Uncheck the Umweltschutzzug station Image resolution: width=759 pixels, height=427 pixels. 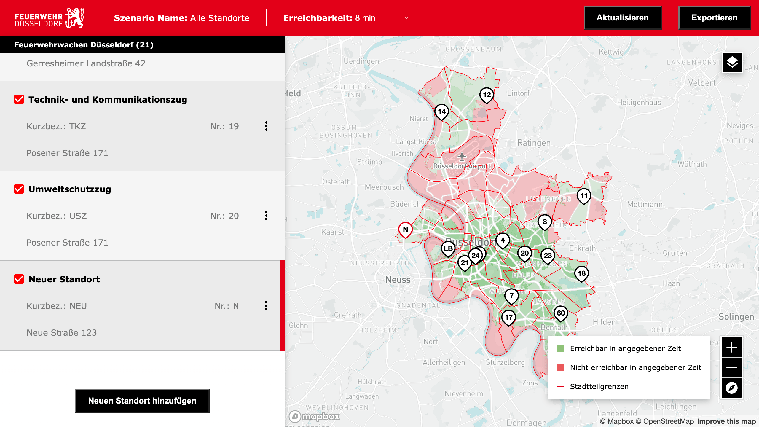click(19, 189)
